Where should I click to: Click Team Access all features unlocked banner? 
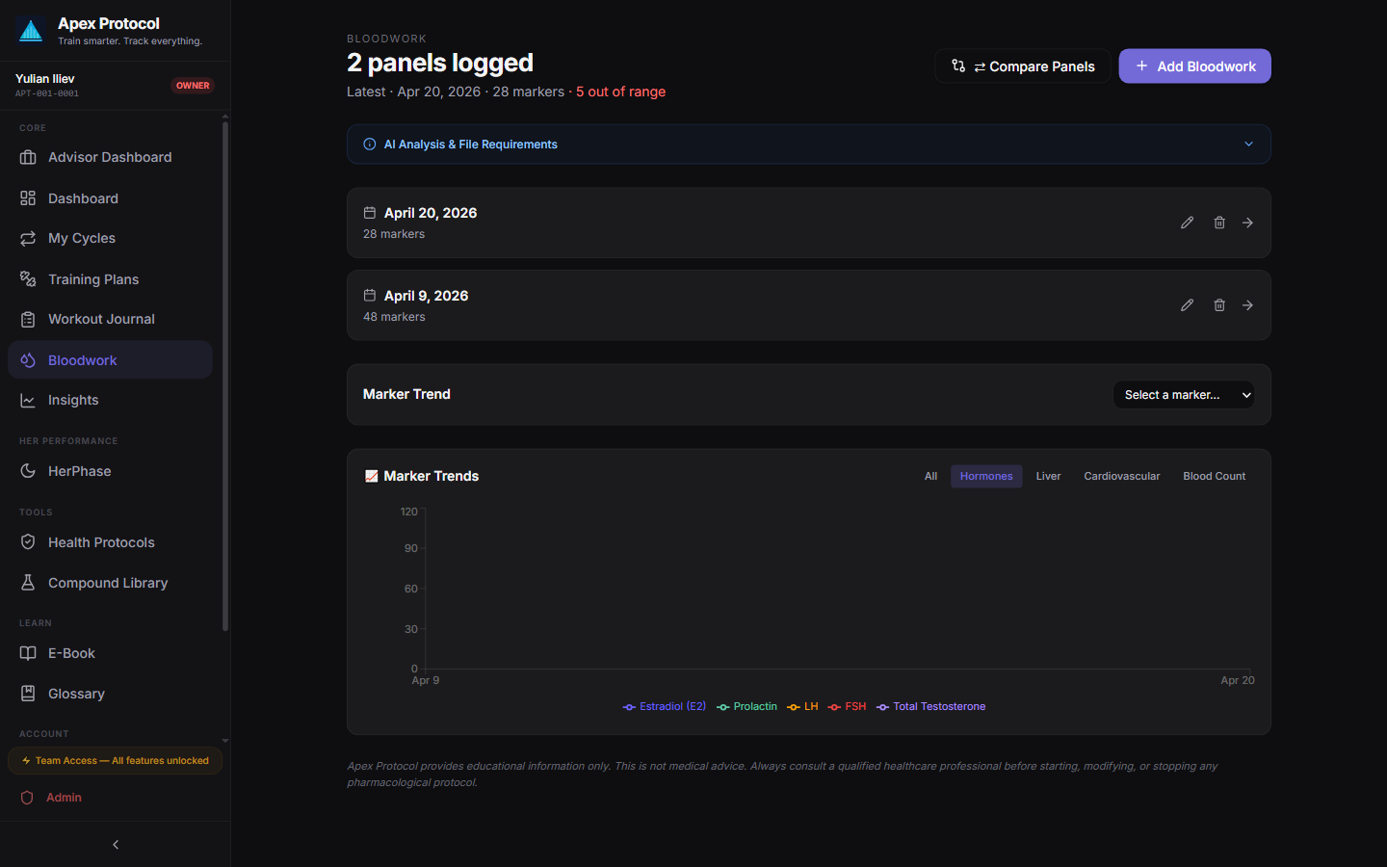[x=115, y=761]
